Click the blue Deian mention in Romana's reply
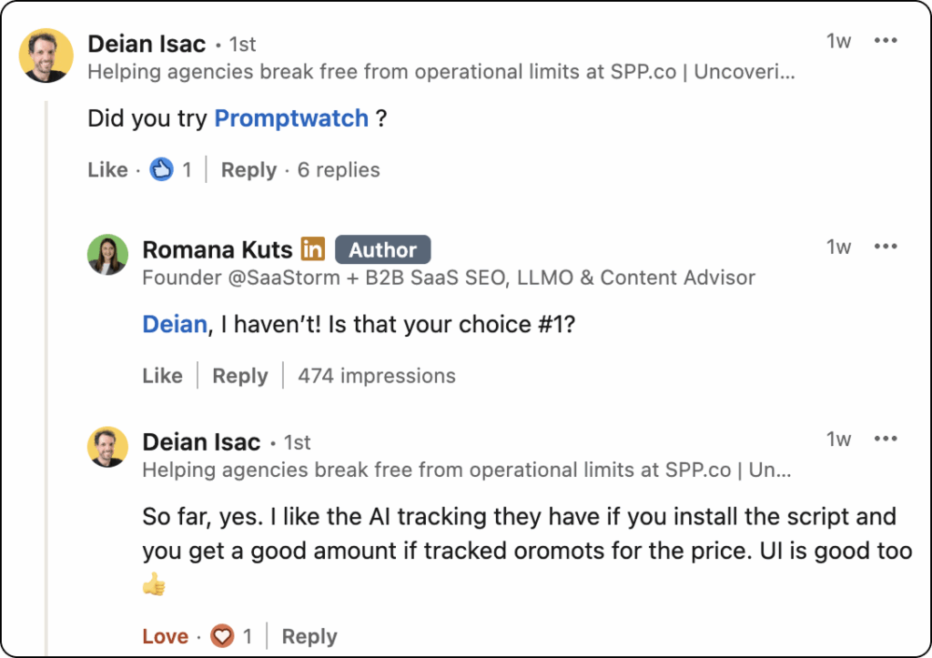Viewport: 932px width, 658px height. [x=175, y=325]
